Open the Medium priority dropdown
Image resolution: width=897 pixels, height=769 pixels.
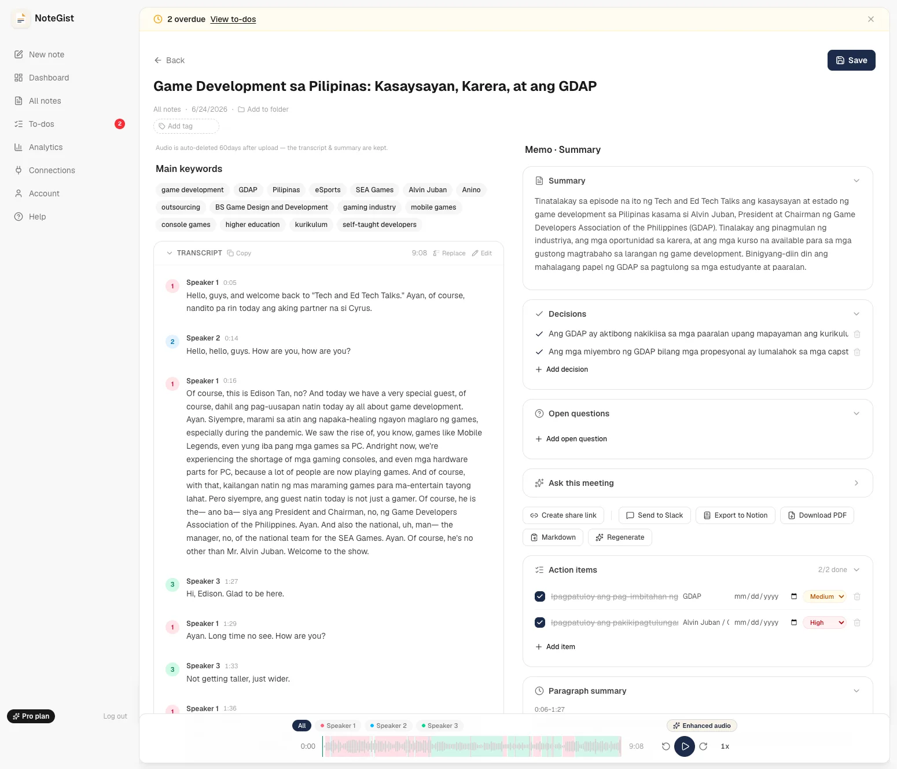pos(825,596)
